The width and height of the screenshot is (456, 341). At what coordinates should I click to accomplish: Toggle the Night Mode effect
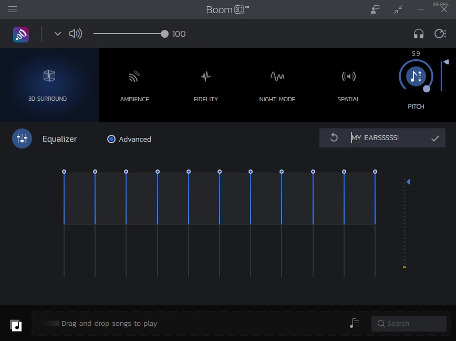(277, 85)
